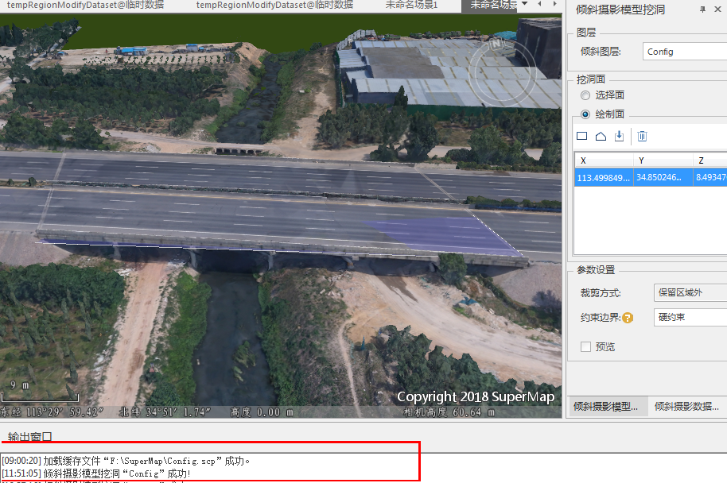Click the trash delete icon
The height and width of the screenshot is (483, 727).
[x=643, y=137]
